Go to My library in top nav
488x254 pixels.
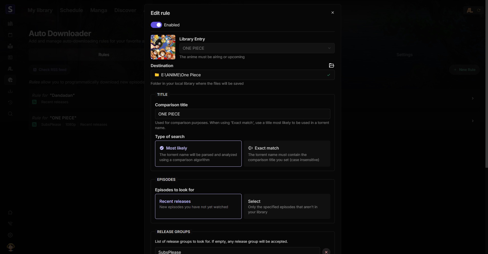point(40,10)
